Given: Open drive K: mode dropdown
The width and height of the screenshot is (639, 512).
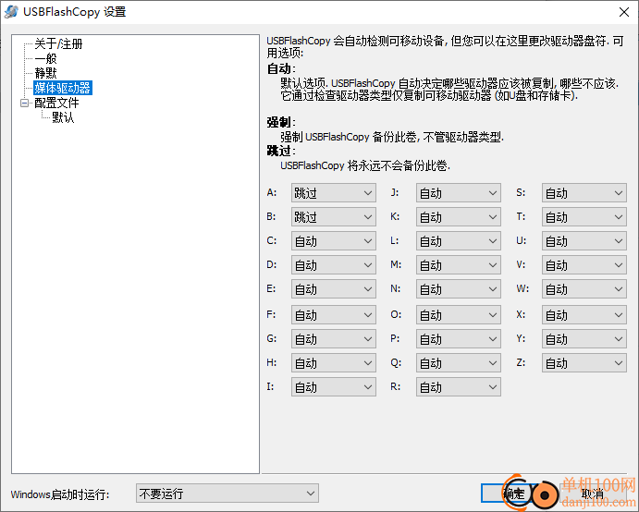Looking at the screenshot, I should 459,216.
